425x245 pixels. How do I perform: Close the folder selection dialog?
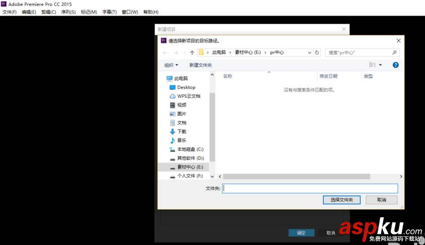coord(398,41)
